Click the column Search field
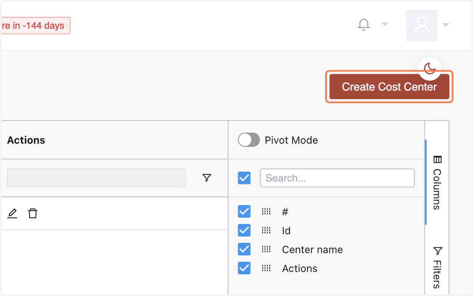The image size is (473, 296). (x=337, y=178)
